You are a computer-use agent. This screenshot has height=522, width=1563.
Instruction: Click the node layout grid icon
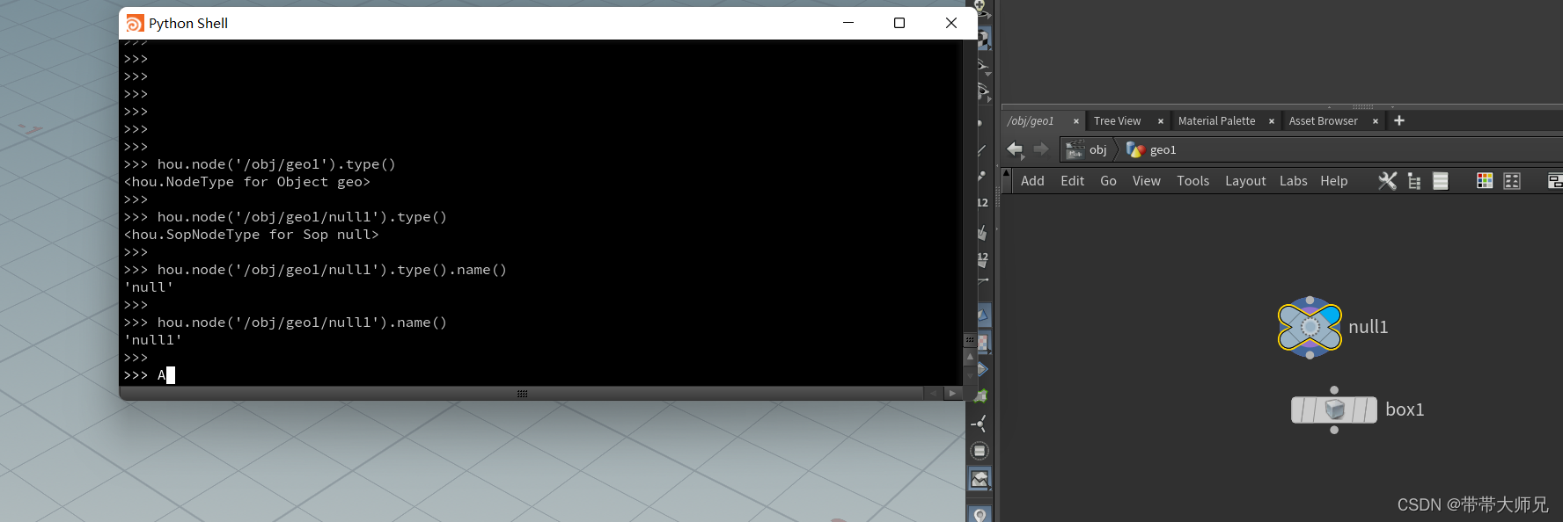tap(1512, 181)
